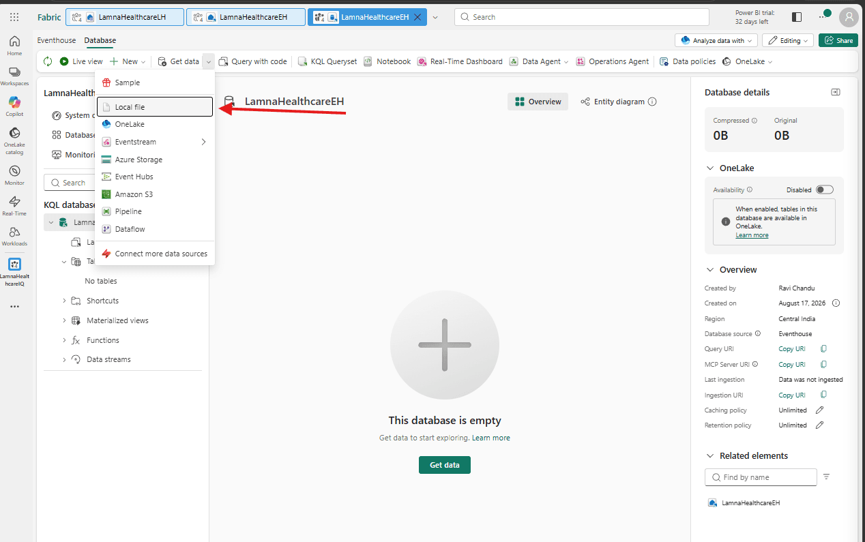The height and width of the screenshot is (542, 865).
Task: Go to Home in left rail
Action: click(x=14, y=45)
